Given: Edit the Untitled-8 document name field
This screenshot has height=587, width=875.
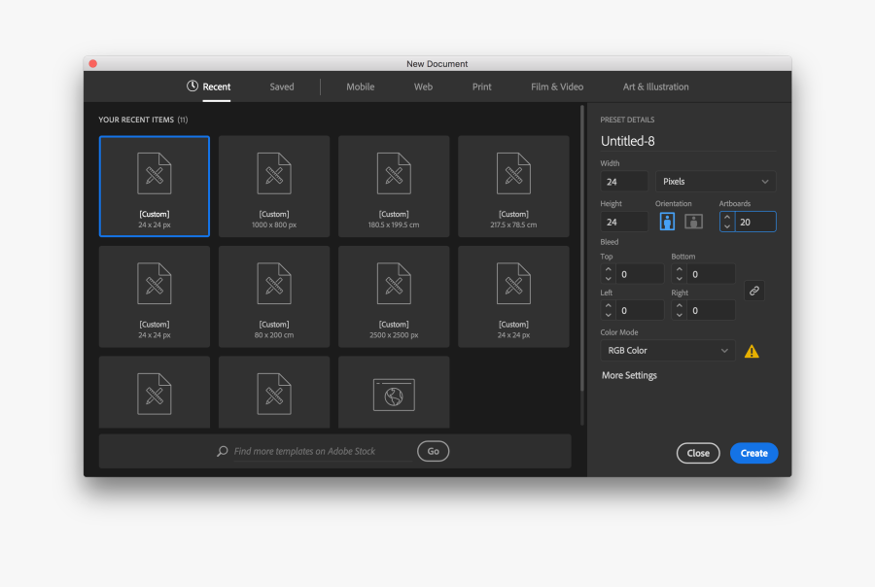Looking at the screenshot, I should (x=628, y=140).
